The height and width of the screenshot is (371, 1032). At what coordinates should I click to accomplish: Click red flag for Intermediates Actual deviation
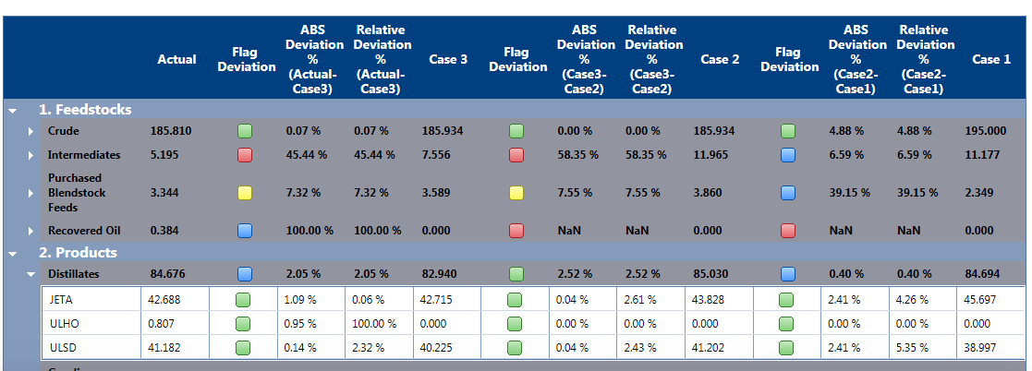[x=245, y=155]
